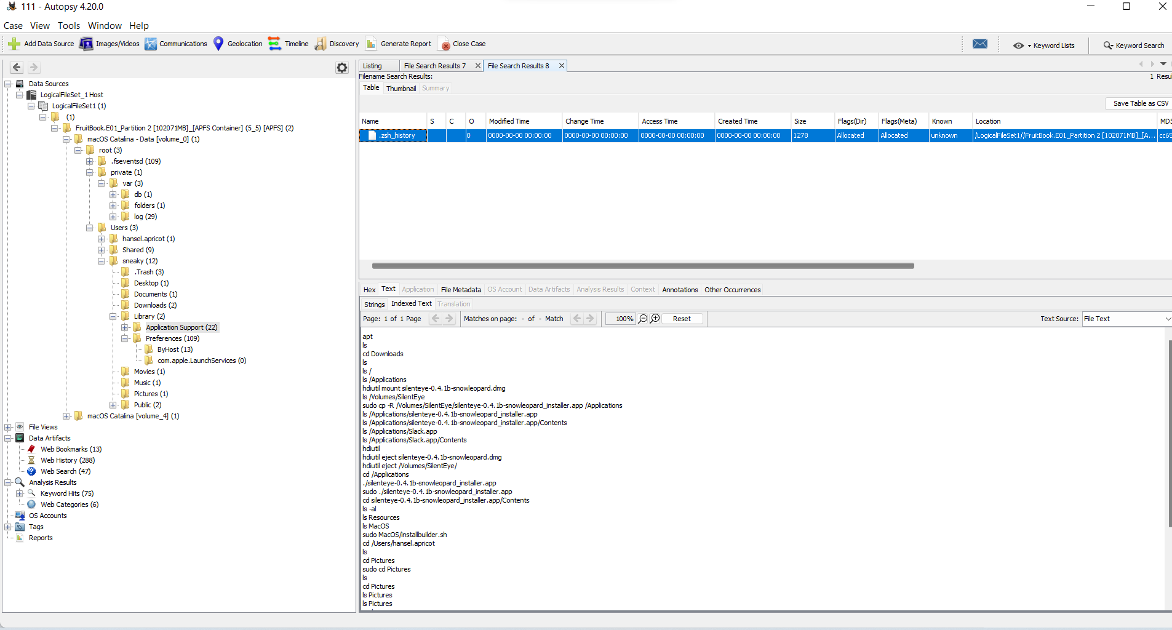Open the Hex content tab
Screen dimensions: 1172x630
click(369, 290)
